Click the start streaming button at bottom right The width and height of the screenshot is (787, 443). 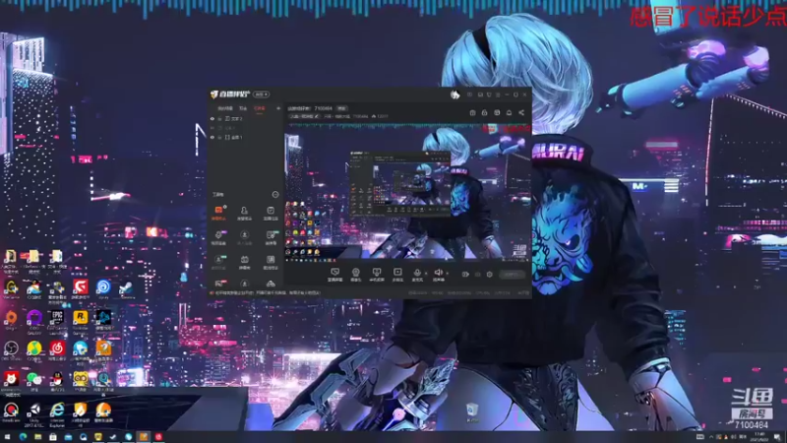tap(512, 275)
